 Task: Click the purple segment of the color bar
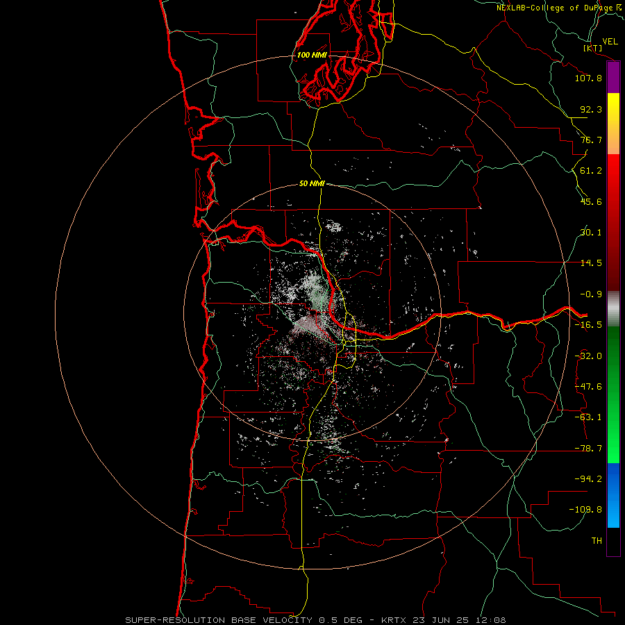click(613, 78)
